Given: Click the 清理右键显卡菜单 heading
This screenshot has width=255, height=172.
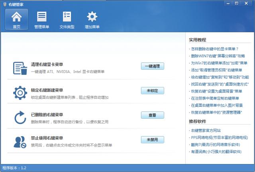Looking at the screenshot, I should pos(47,64).
